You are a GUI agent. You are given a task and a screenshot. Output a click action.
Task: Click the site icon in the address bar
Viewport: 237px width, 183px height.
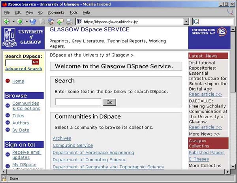[x=79, y=22]
